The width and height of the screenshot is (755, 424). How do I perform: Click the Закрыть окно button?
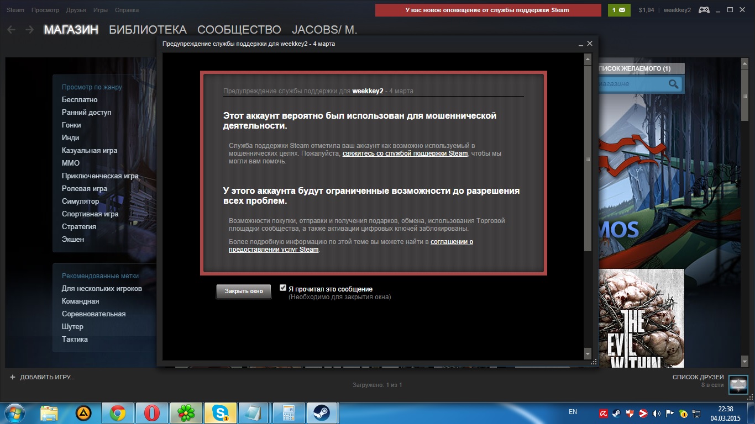[x=244, y=291]
